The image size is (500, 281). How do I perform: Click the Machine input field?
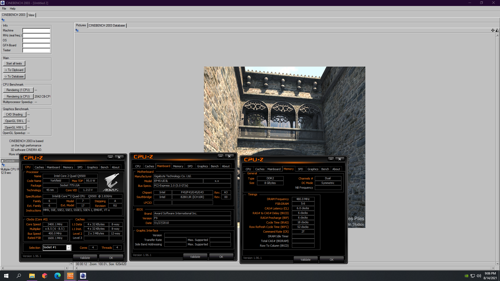pos(36,30)
